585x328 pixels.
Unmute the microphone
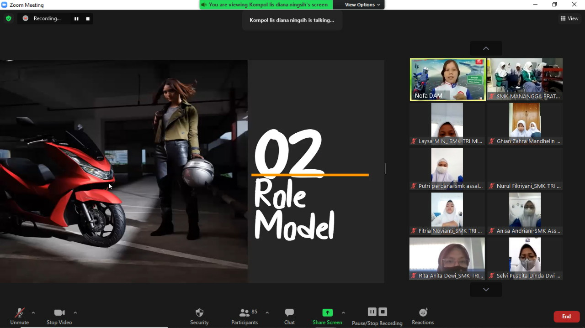pos(19,313)
